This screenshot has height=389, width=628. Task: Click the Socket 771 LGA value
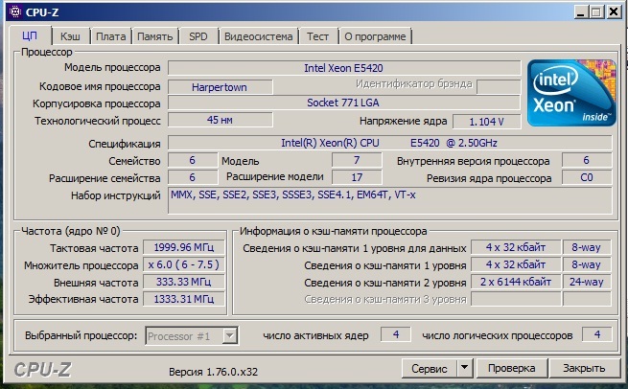pos(344,103)
